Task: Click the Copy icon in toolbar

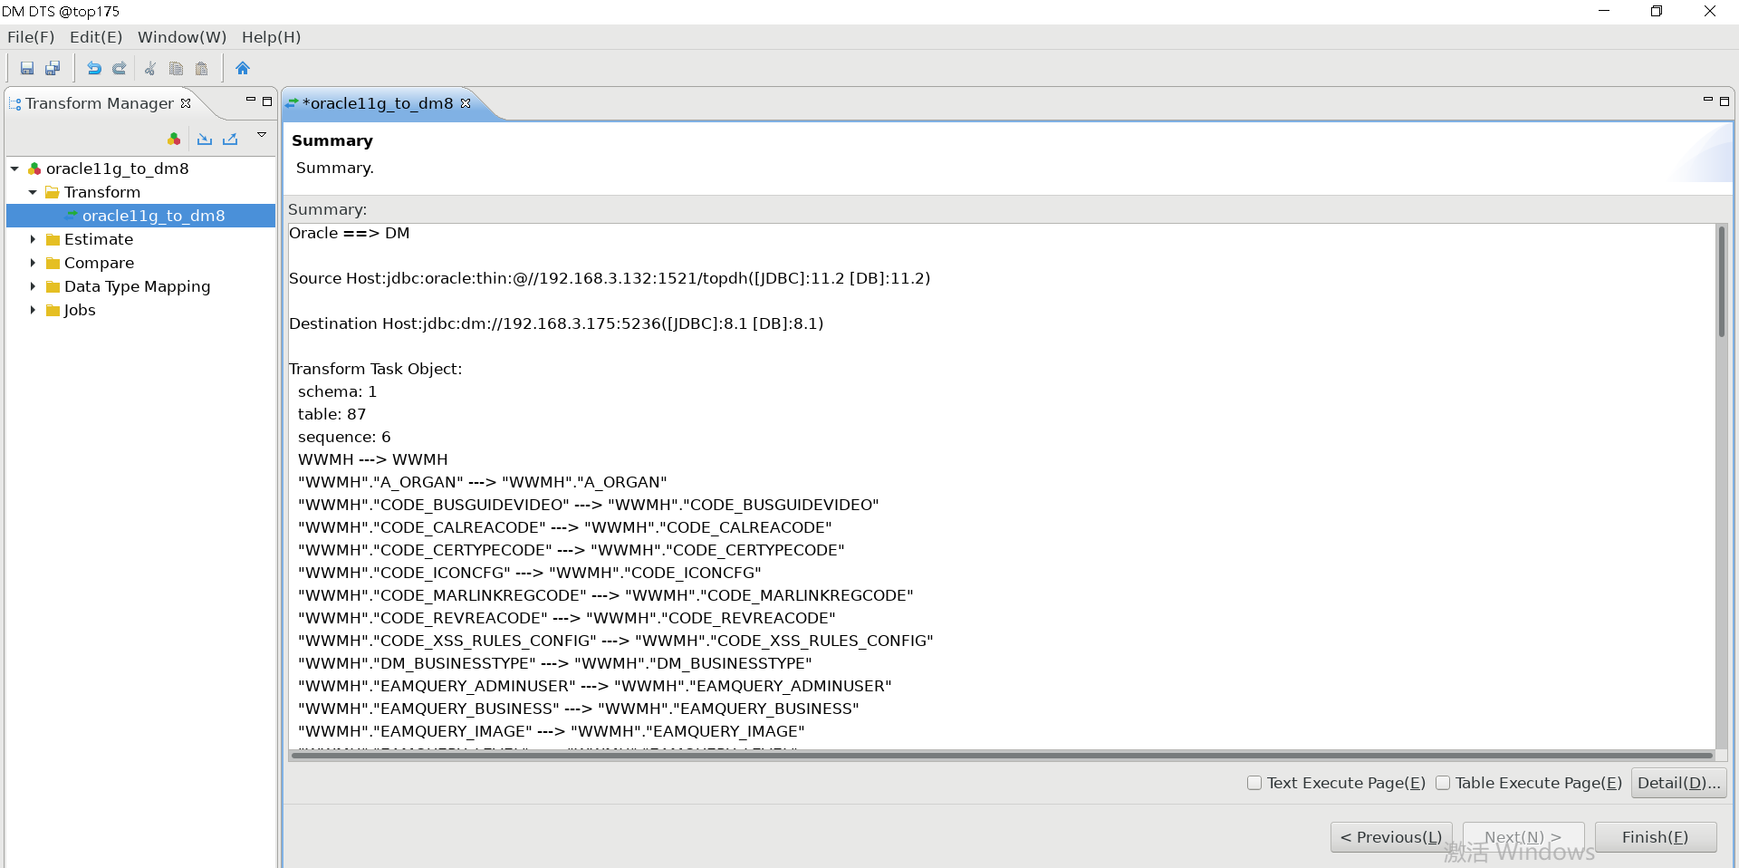Action: [x=176, y=68]
